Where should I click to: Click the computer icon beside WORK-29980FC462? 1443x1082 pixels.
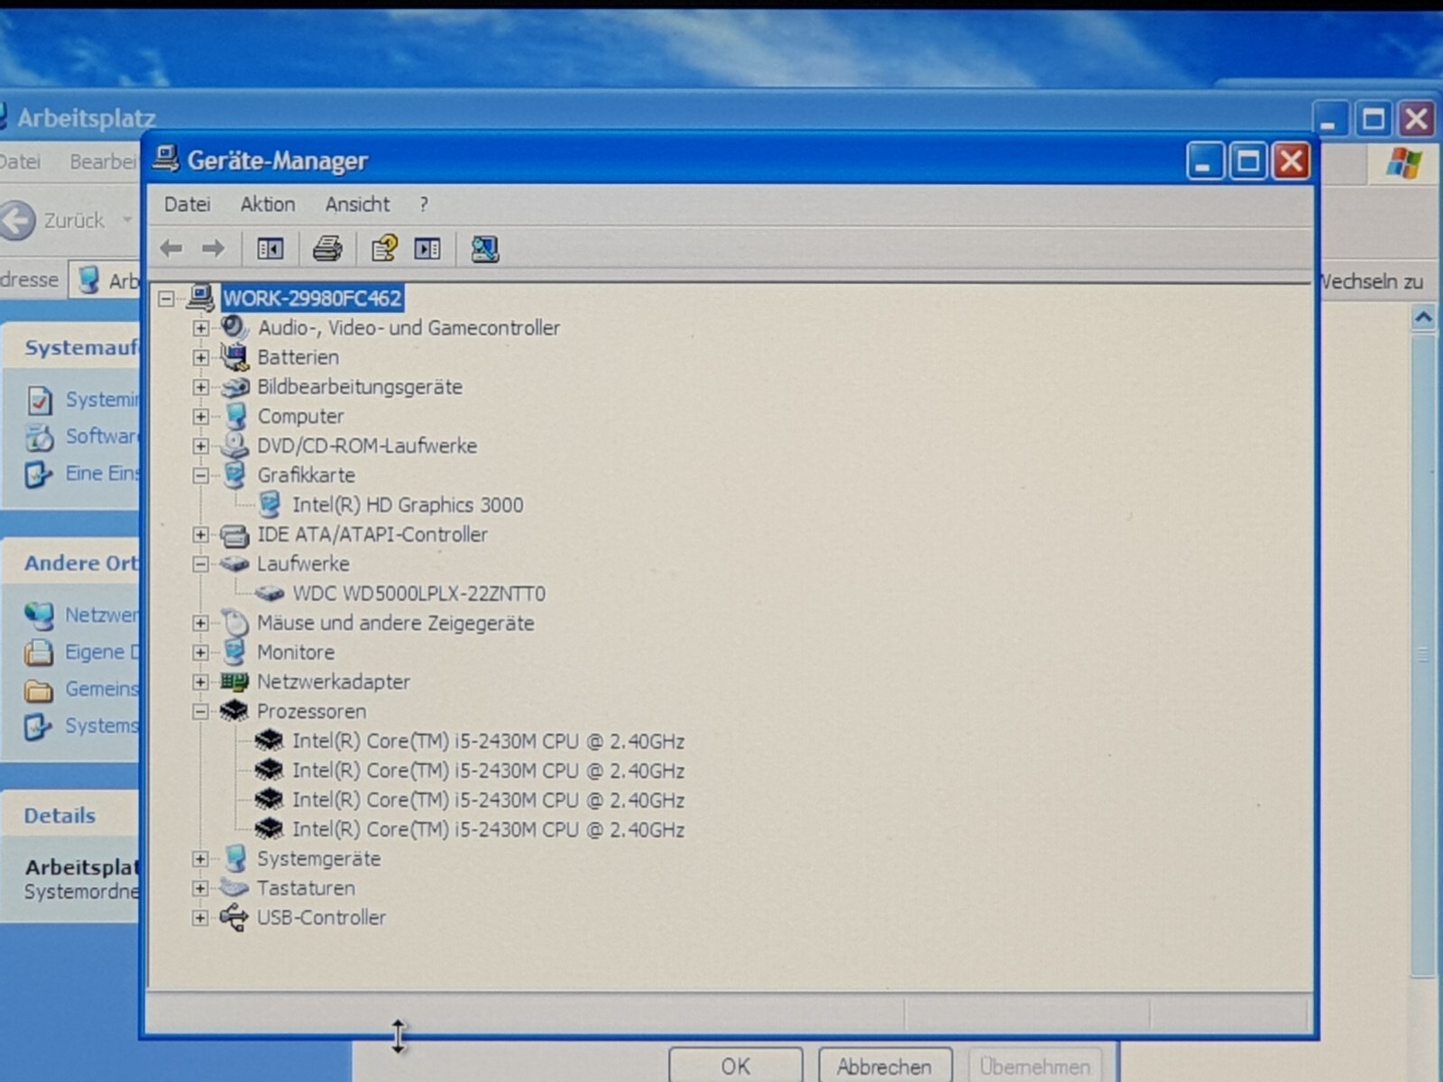(x=200, y=297)
